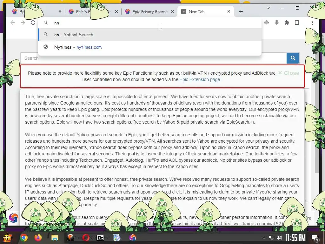Open the network status tray icon

(272, 238)
